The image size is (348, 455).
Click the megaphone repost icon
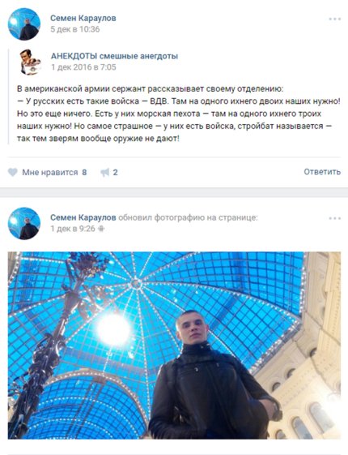105,173
